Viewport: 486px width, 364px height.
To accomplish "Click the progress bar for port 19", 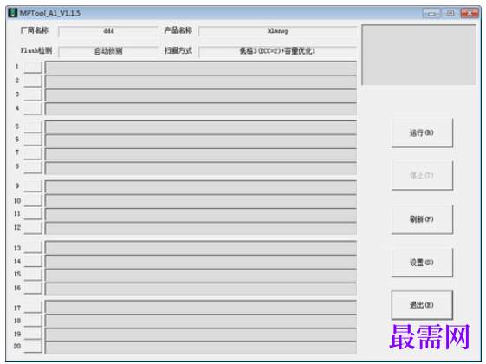I will (200, 335).
